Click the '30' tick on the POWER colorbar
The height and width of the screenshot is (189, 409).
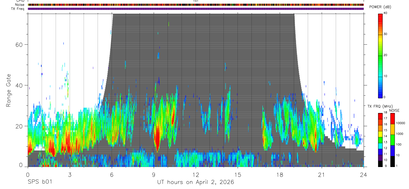(x=386, y=34)
